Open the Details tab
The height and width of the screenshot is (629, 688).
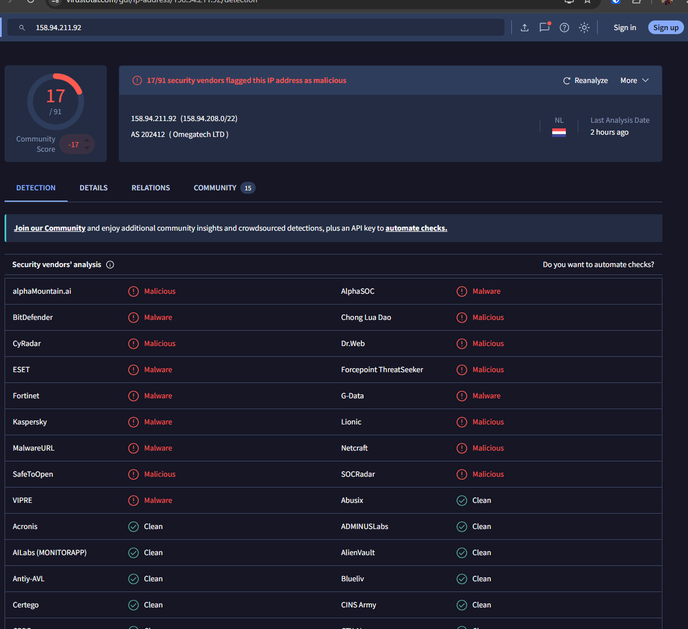pos(93,187)
